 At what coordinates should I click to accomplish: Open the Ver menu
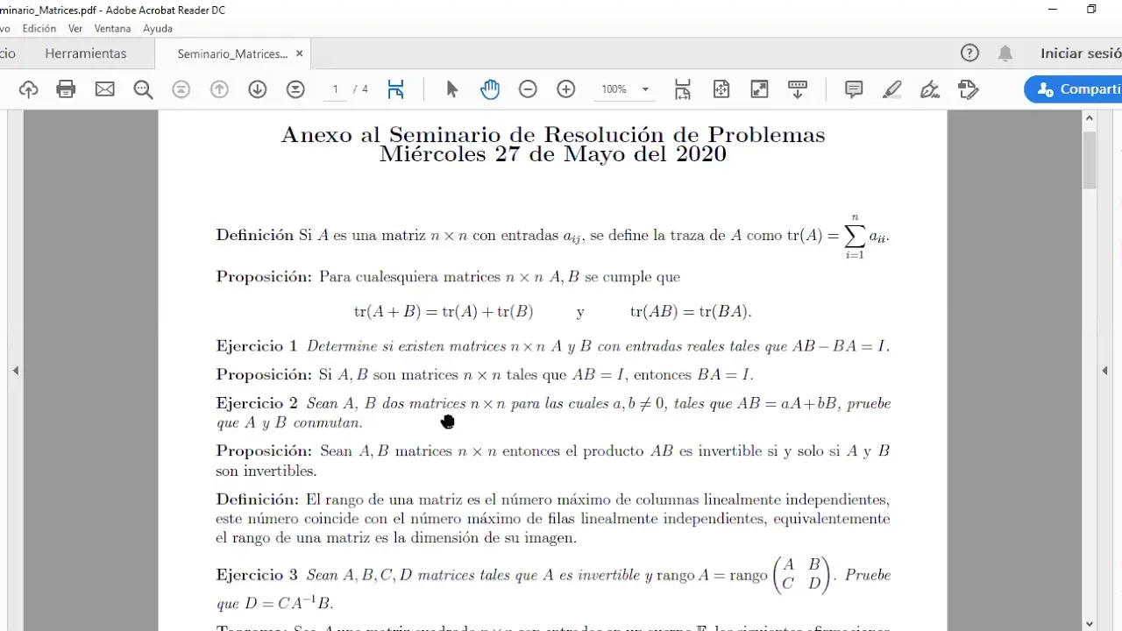75,28
